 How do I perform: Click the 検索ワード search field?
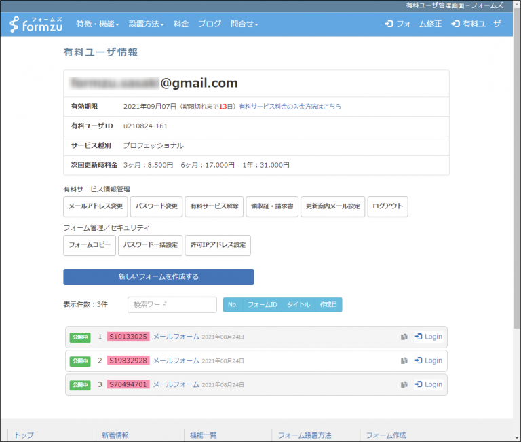point(172,305)
